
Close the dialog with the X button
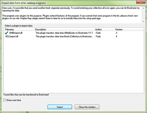141,2
